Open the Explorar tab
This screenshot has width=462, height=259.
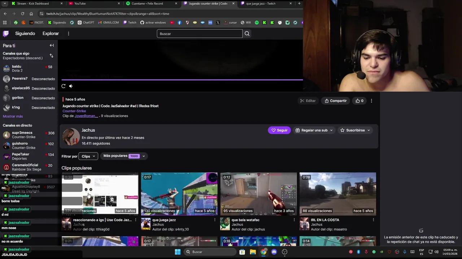point(51,33)
